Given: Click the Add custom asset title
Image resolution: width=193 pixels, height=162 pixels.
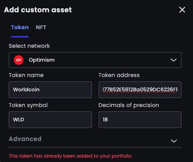Looking at the screenshot, I should (x=38, y=10).
